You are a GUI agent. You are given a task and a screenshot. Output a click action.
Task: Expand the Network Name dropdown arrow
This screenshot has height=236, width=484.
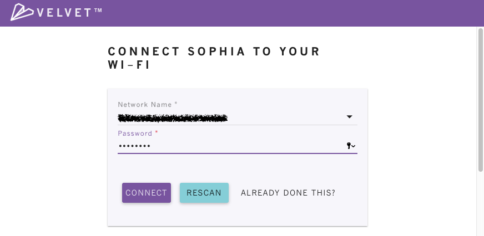pos(350,117)
